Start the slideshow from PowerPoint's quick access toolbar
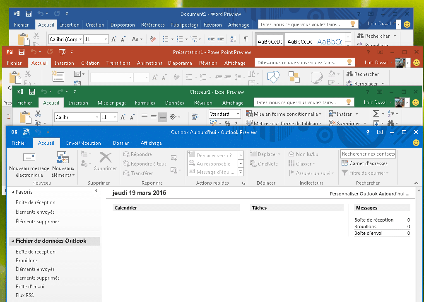424x302 pixels. pos(62,52)
